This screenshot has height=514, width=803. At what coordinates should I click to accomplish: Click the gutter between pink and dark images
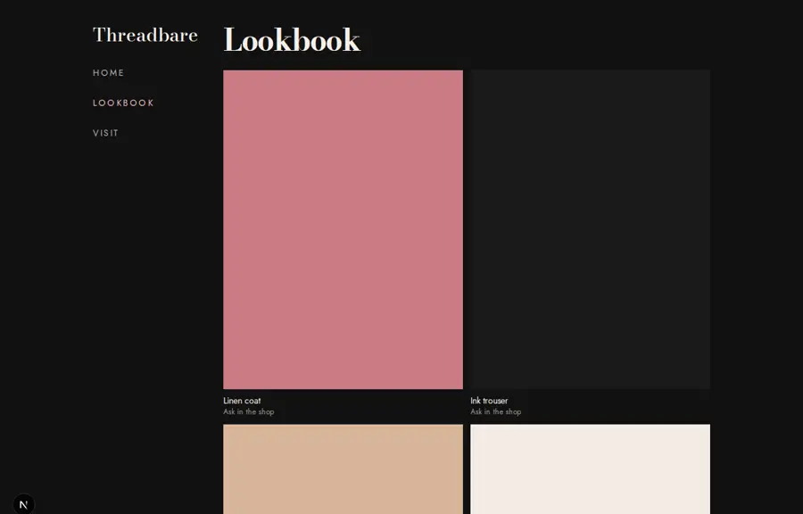coord(467,229)
